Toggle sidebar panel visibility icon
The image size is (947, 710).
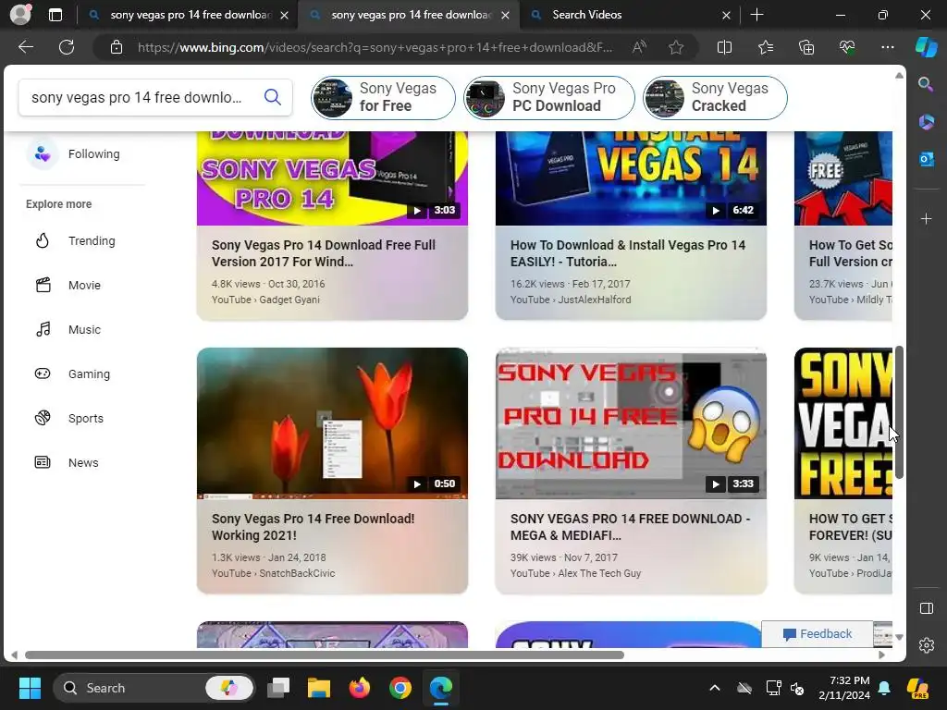coord(926,608)
